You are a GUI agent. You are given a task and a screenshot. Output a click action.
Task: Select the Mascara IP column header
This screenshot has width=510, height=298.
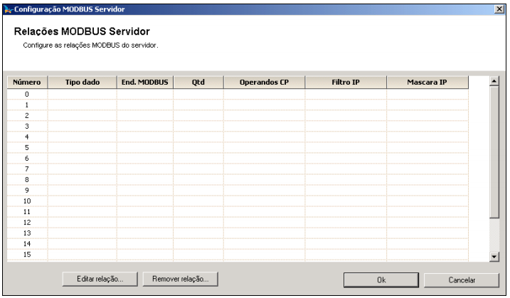427,83
